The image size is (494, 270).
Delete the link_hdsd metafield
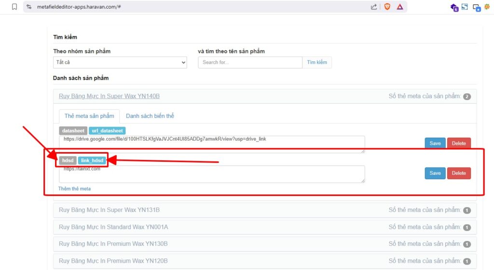pos(459,173)
